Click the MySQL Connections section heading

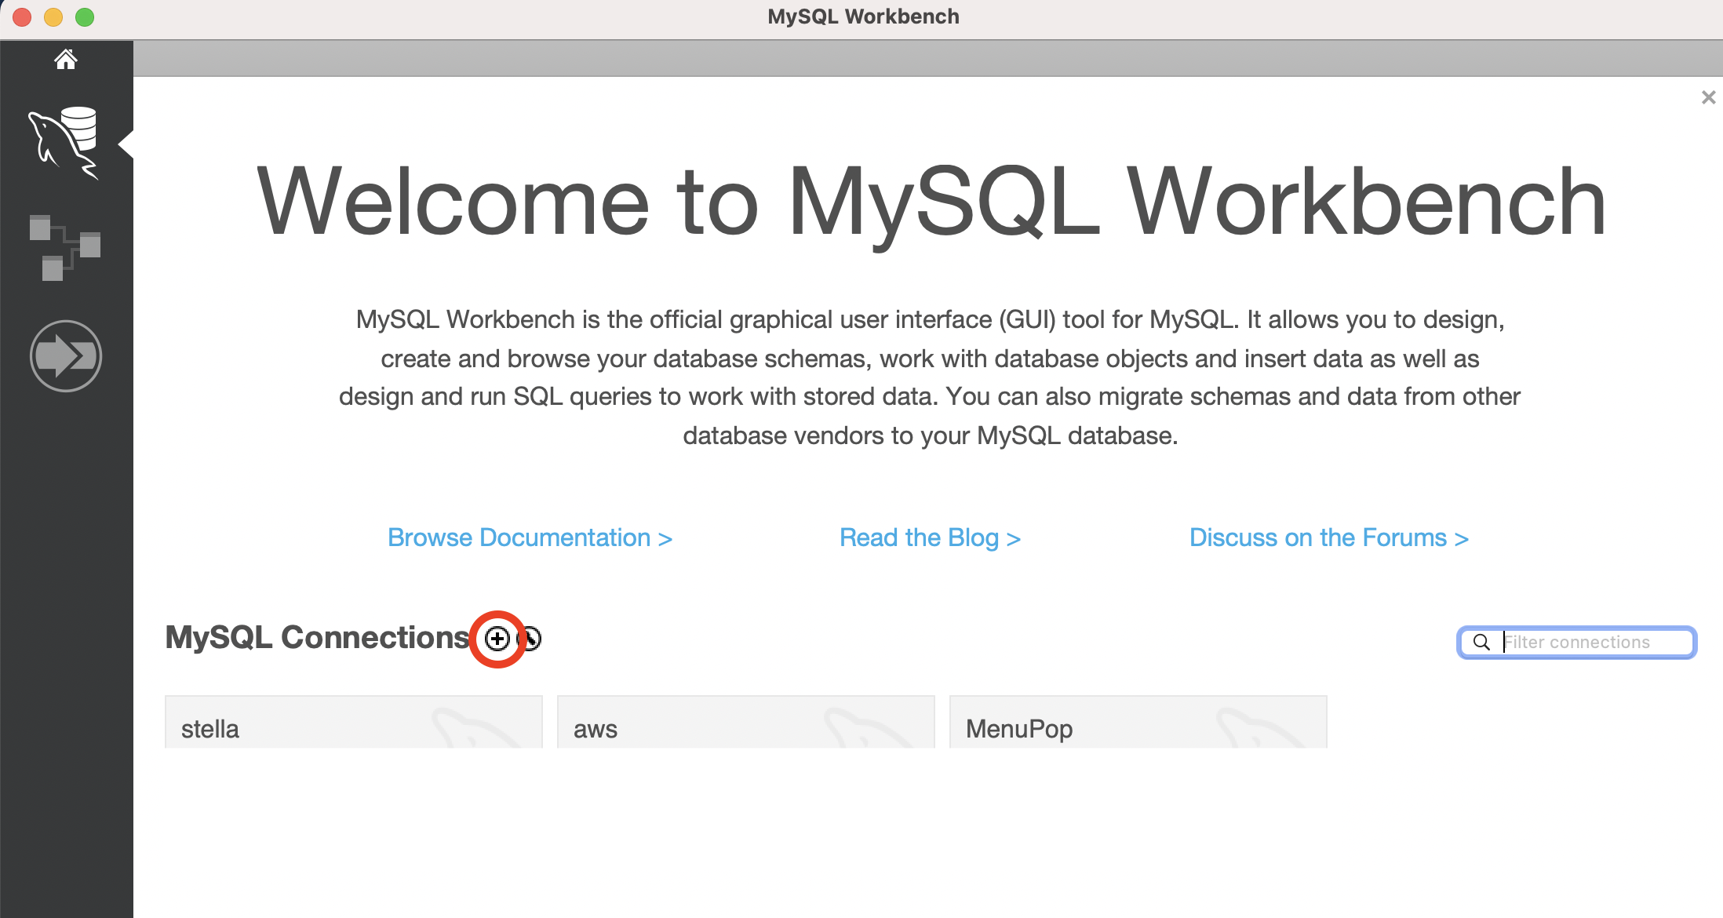317,638
